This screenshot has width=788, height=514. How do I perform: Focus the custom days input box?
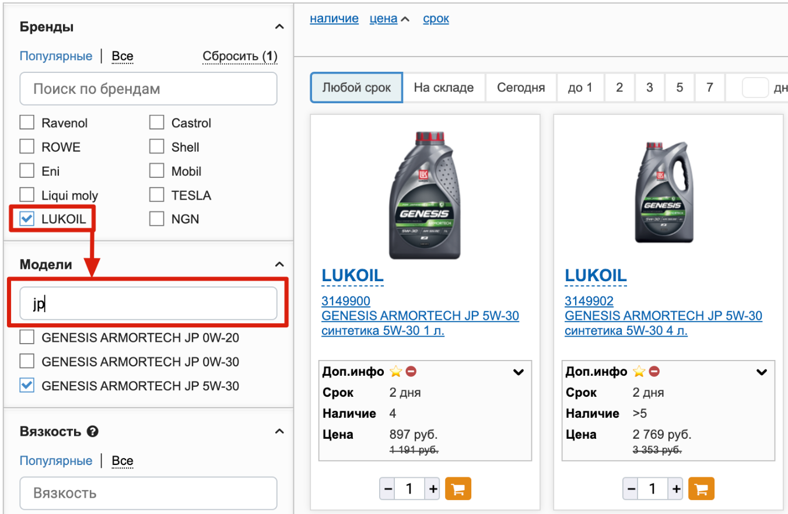(755, 88)
